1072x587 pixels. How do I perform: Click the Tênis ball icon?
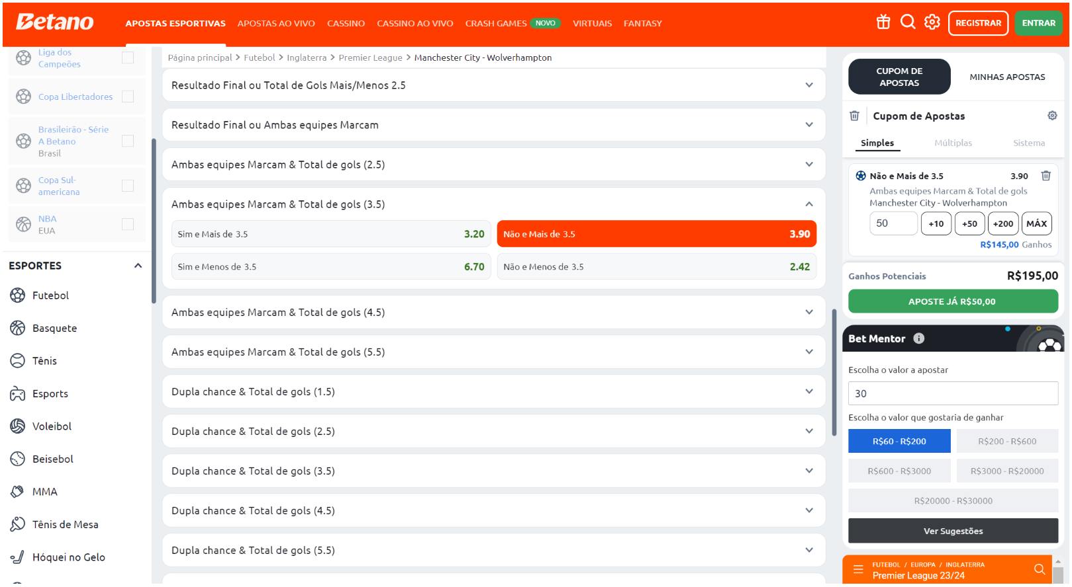(x=18, y=361)
